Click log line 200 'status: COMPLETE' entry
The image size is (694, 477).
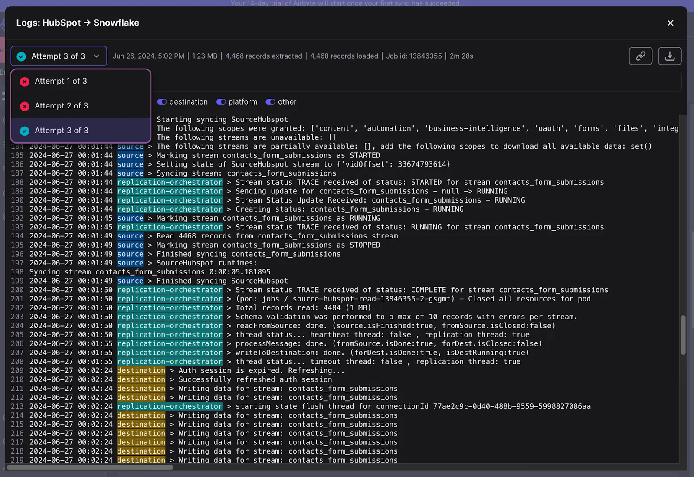coord(309,290)
